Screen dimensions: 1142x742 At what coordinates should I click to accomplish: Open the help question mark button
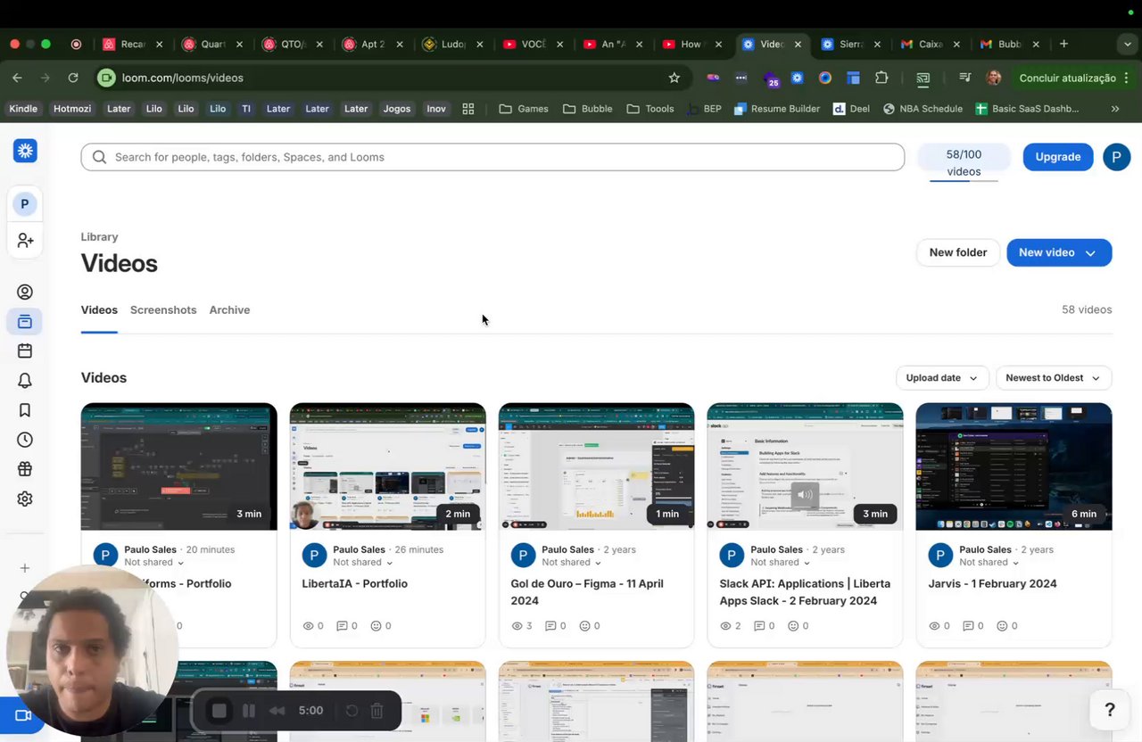click(1110, 710)
